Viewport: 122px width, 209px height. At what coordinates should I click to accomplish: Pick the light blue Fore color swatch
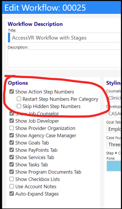tap(114, 166)
